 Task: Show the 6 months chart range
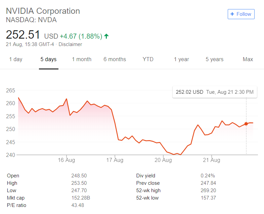pos(115,59)
